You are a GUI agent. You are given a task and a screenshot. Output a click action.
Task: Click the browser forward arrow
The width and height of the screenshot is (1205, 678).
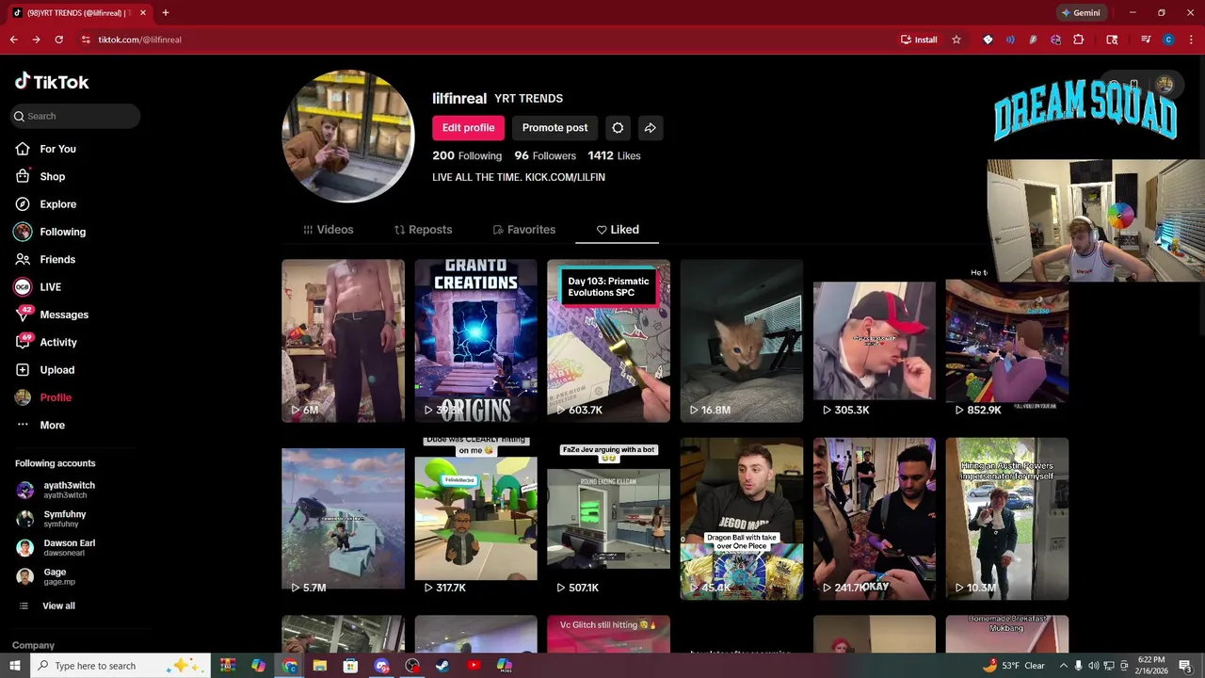click(36, 40)
